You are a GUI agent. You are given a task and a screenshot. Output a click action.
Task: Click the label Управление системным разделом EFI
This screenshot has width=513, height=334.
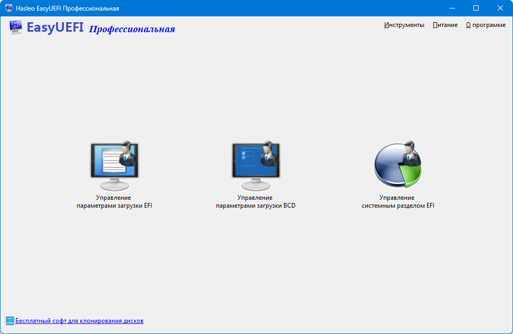point(398,202)
